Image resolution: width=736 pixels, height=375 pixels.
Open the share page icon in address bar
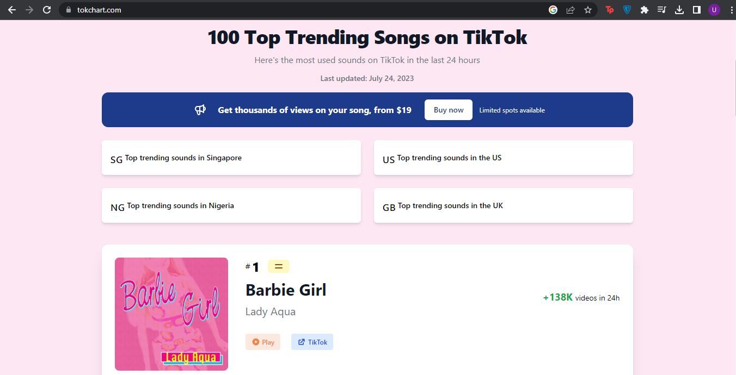[x=571, y=10]
